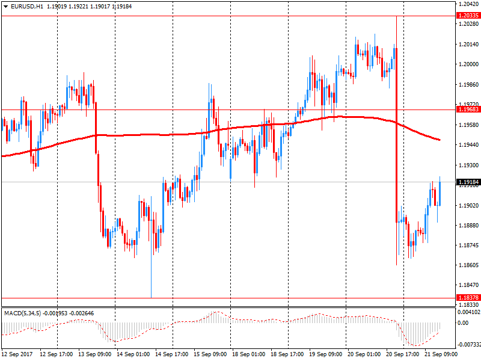Screen dimensions: 481x361
Task: Click the 1.18745 price axis value
Action: [469, 245]
